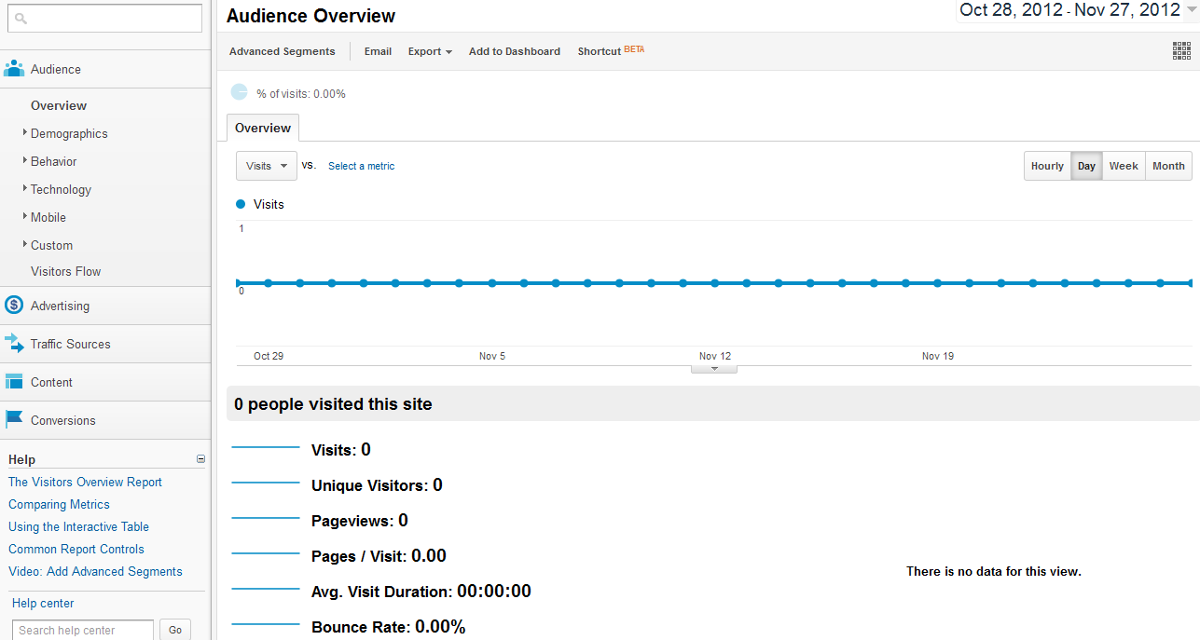Click the Select a metric link
The height and width of the screenshot is (640, 1200).
pyautogui.click(x=361, y=166)
